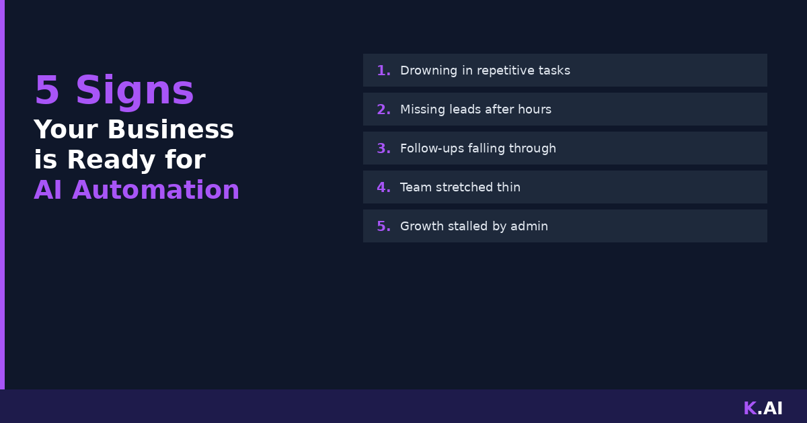The height and width of the screenshot is (423, 807).
Task: Select "Team stretched thin" text
Action: 460,187
